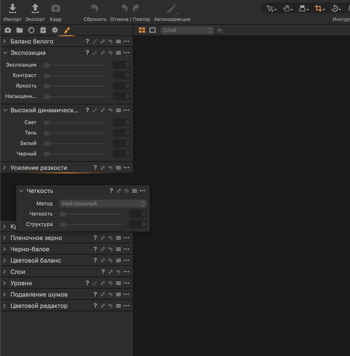
Task: Click auto-adjust wand in Экспозиция header
Action: click(95, 53)
